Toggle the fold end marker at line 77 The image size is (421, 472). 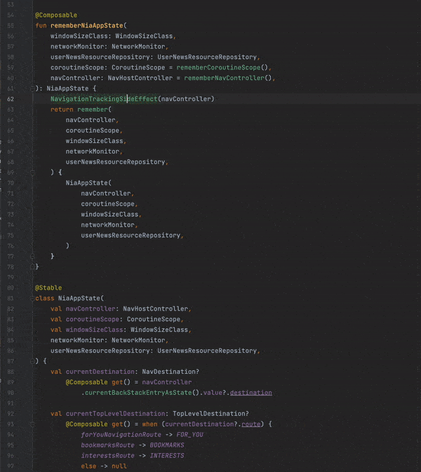[x=32, y=256]
